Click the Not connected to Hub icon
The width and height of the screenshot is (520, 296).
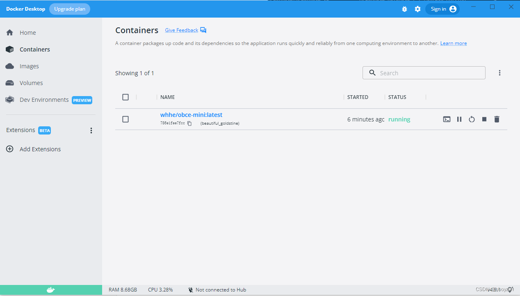point(190,290)
